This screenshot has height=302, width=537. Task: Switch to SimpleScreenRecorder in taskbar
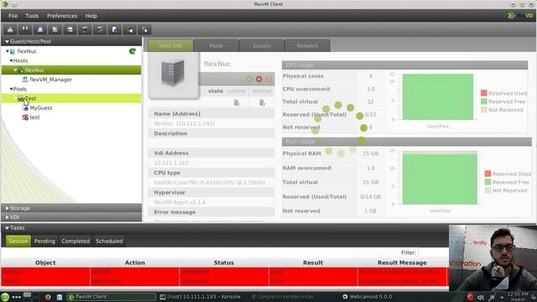283,297
